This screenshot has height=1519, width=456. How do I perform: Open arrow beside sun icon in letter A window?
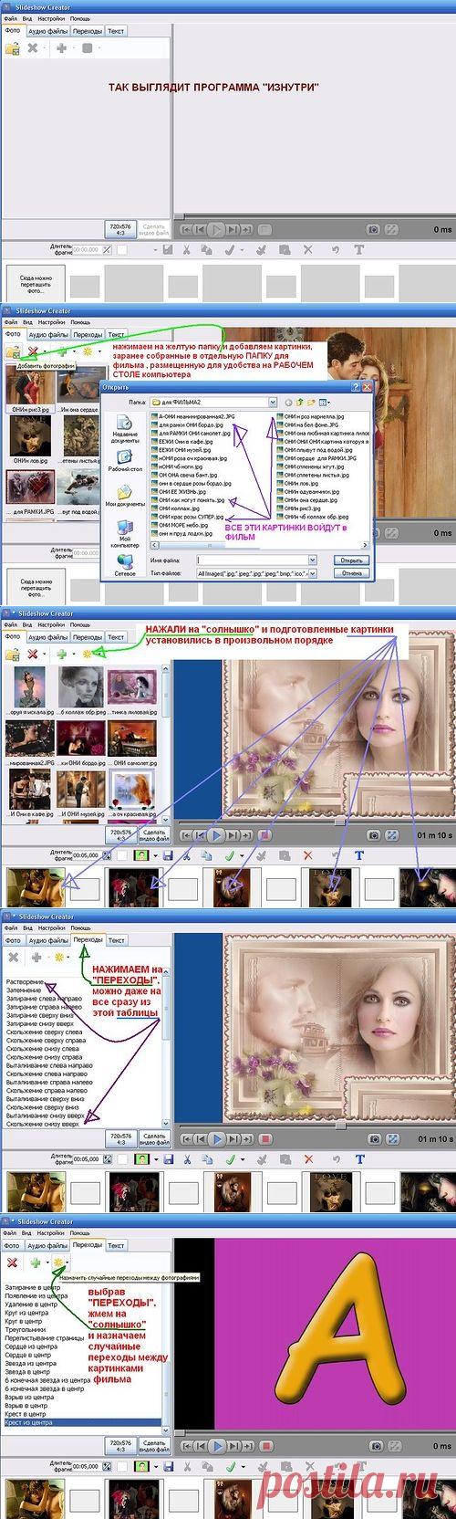pos(69,1262)
